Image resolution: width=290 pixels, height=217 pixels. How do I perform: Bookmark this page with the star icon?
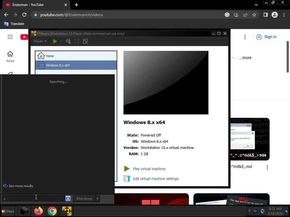click(x=254, y=15)
